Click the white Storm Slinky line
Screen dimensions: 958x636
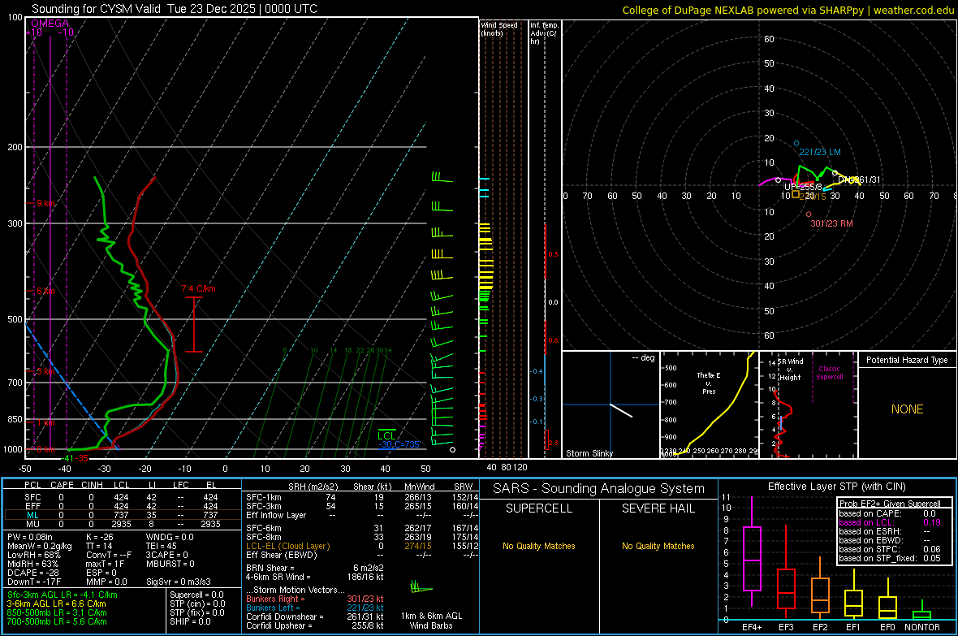(621, 410)
